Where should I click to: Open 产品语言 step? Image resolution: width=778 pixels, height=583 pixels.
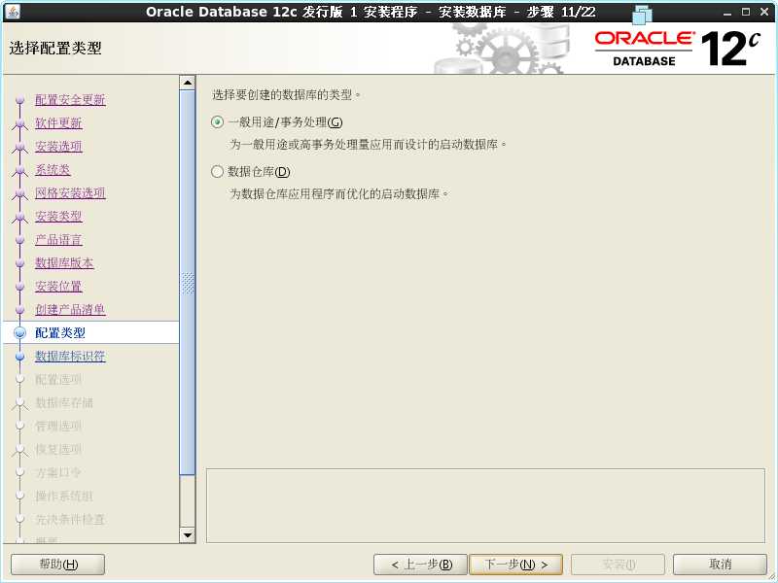(58, 239)
